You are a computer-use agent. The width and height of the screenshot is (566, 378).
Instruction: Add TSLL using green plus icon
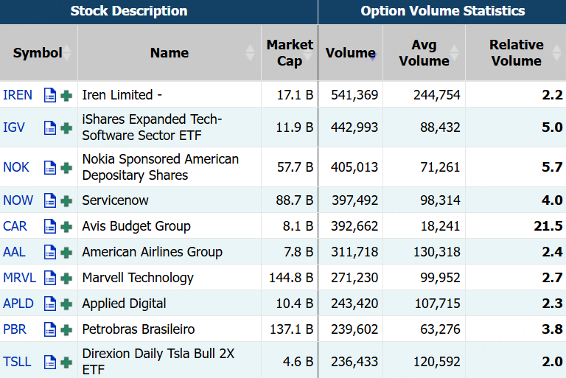pyautogui.click(x=66, y=362)
